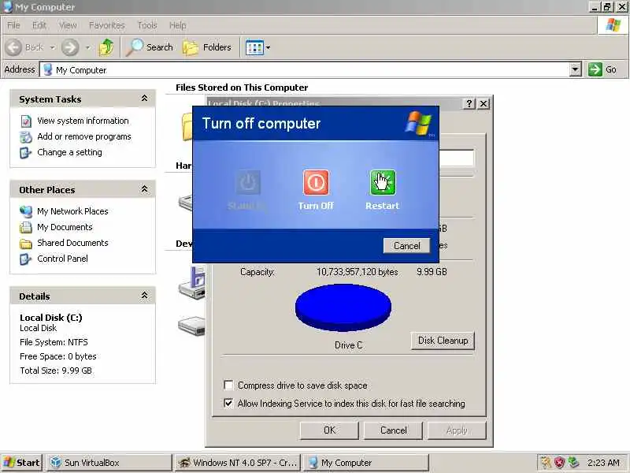Open the Help menu

click(177, 25)
